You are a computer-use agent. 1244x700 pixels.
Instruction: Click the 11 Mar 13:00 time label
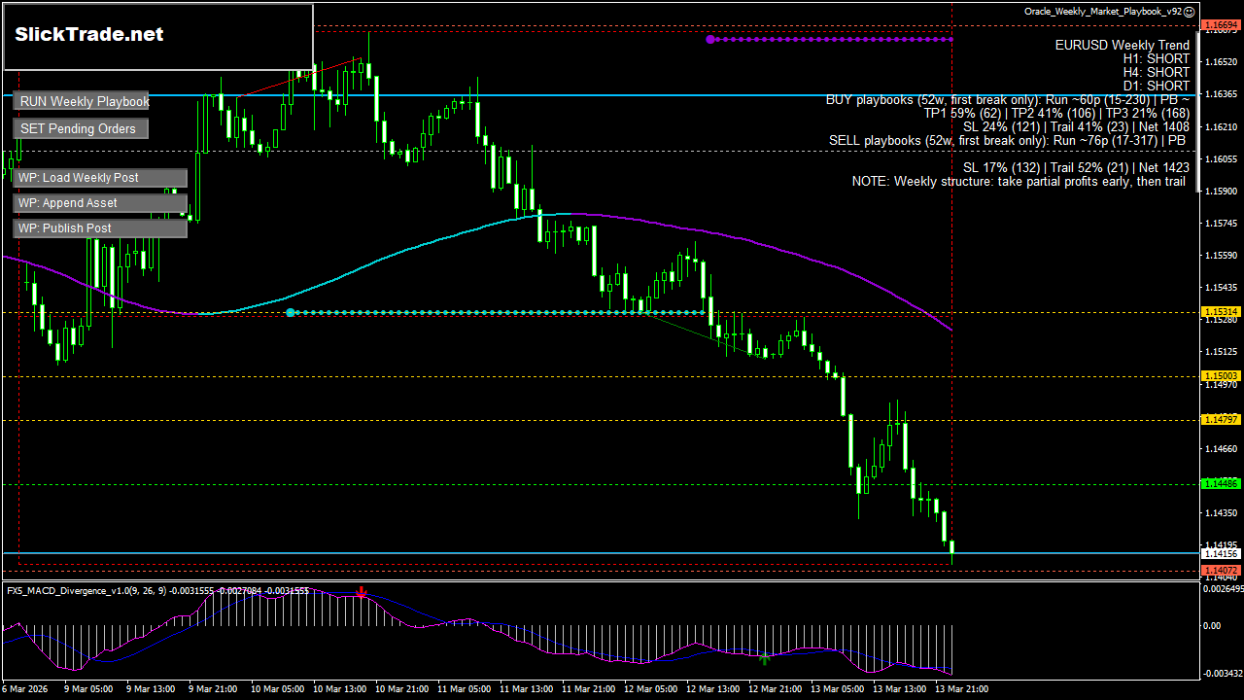coord(528,688)
